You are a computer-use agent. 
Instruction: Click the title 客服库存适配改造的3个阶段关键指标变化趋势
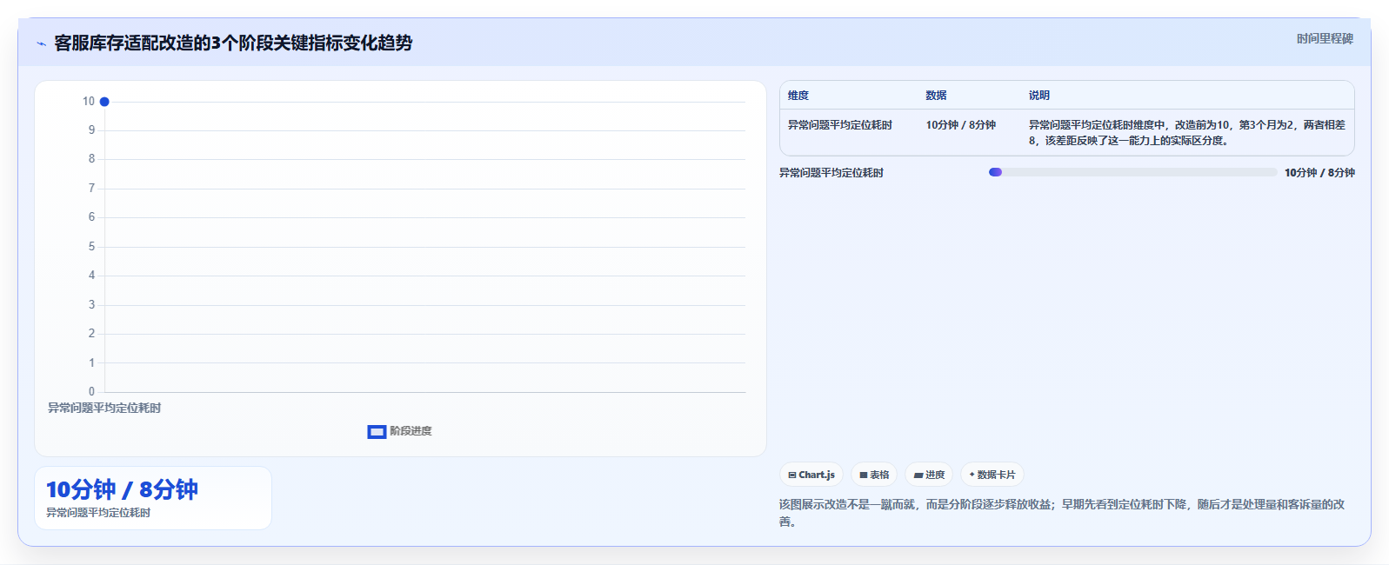coord(233,43)
